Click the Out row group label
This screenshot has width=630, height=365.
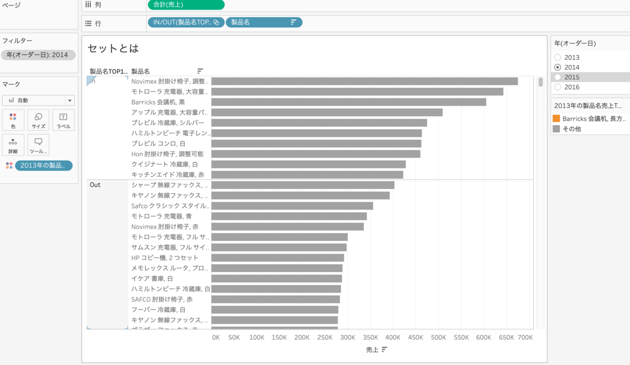(95, 185)
